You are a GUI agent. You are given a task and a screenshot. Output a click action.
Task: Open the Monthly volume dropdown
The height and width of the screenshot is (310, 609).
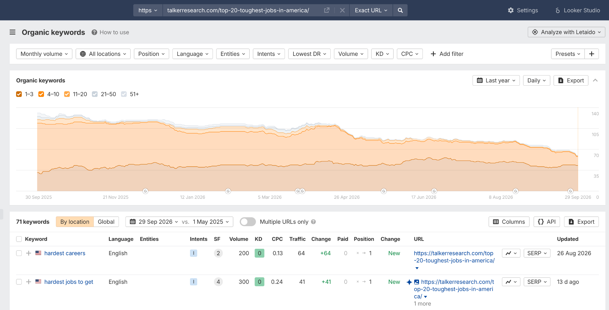coord(44,54)
